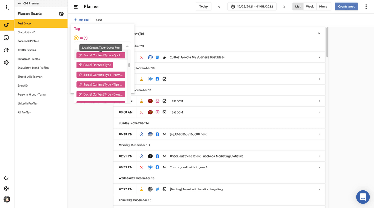Open the three-dot more options menu
This screenshot has width=374, height=208.
pos(366,7)
